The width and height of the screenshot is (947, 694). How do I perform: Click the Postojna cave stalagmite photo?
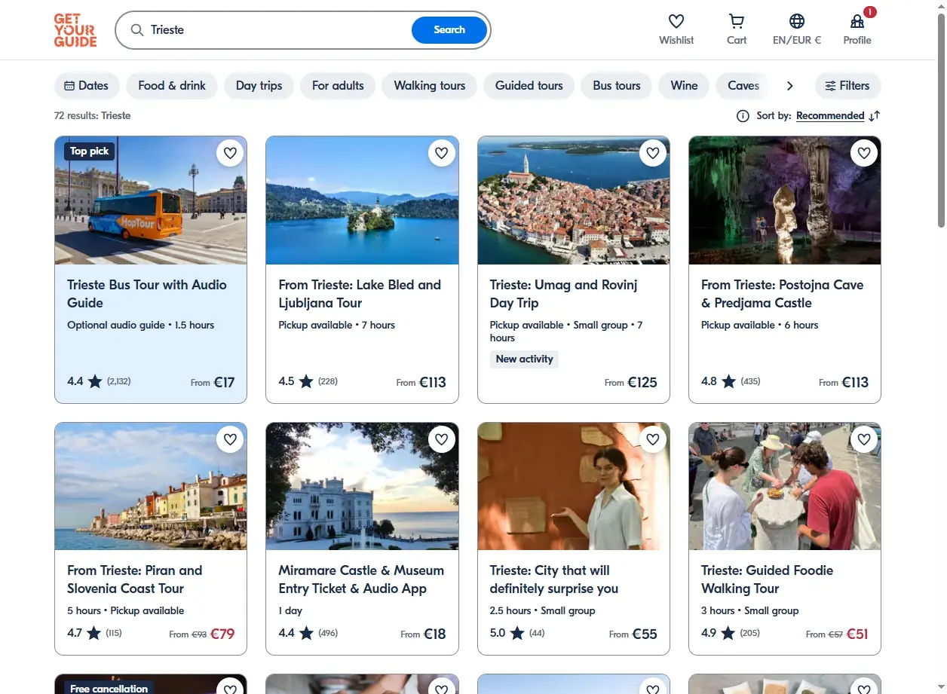(x=785, y=200)
